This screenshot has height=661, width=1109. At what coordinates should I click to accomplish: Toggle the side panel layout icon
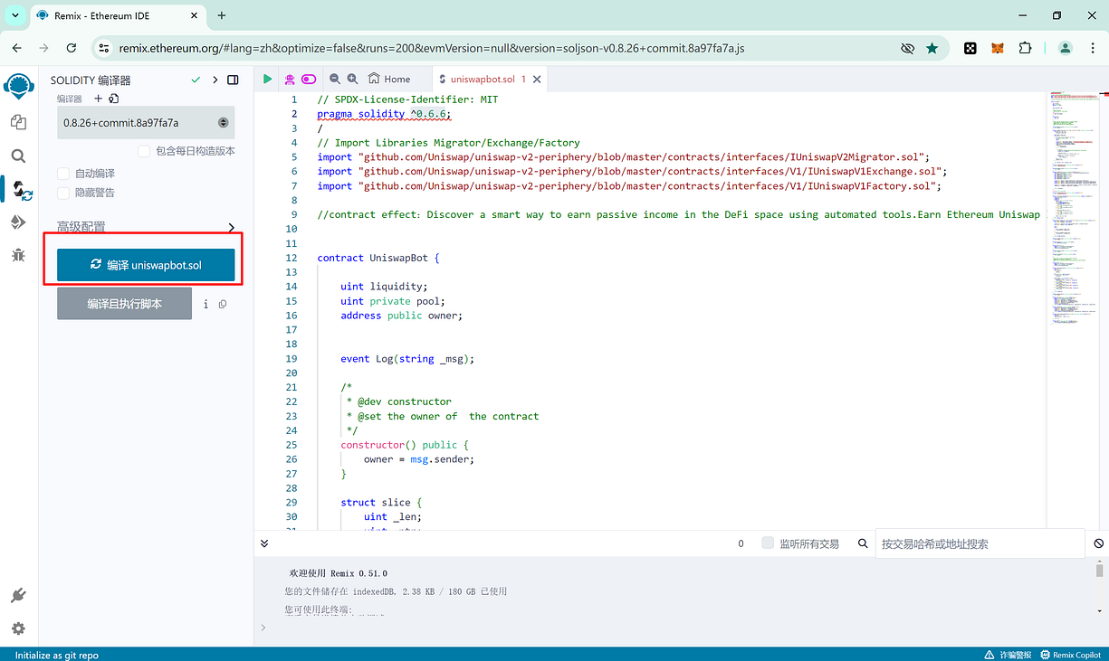233,80
